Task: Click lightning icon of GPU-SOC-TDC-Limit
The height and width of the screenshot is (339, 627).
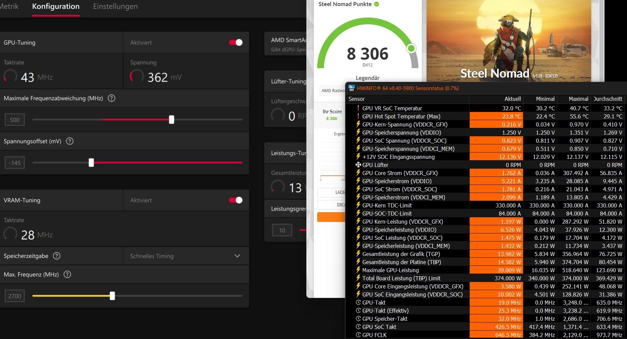Action: point(358,213)
